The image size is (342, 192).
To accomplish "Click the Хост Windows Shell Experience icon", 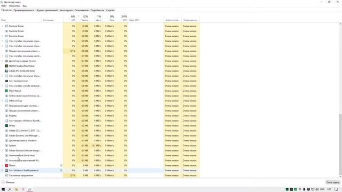I will [x=6, y=171].
